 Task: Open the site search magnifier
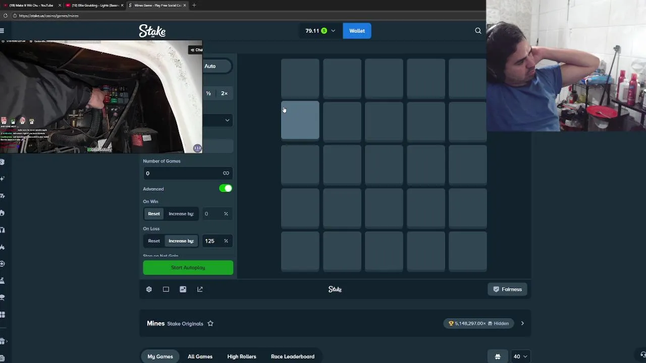(478, 31)
